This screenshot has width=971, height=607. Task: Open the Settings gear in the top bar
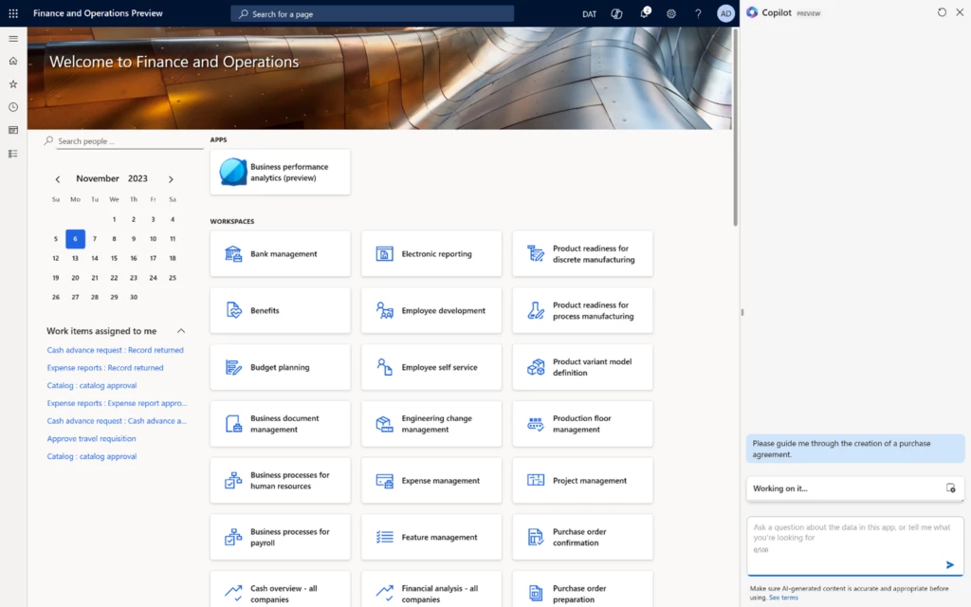point(671,14)
